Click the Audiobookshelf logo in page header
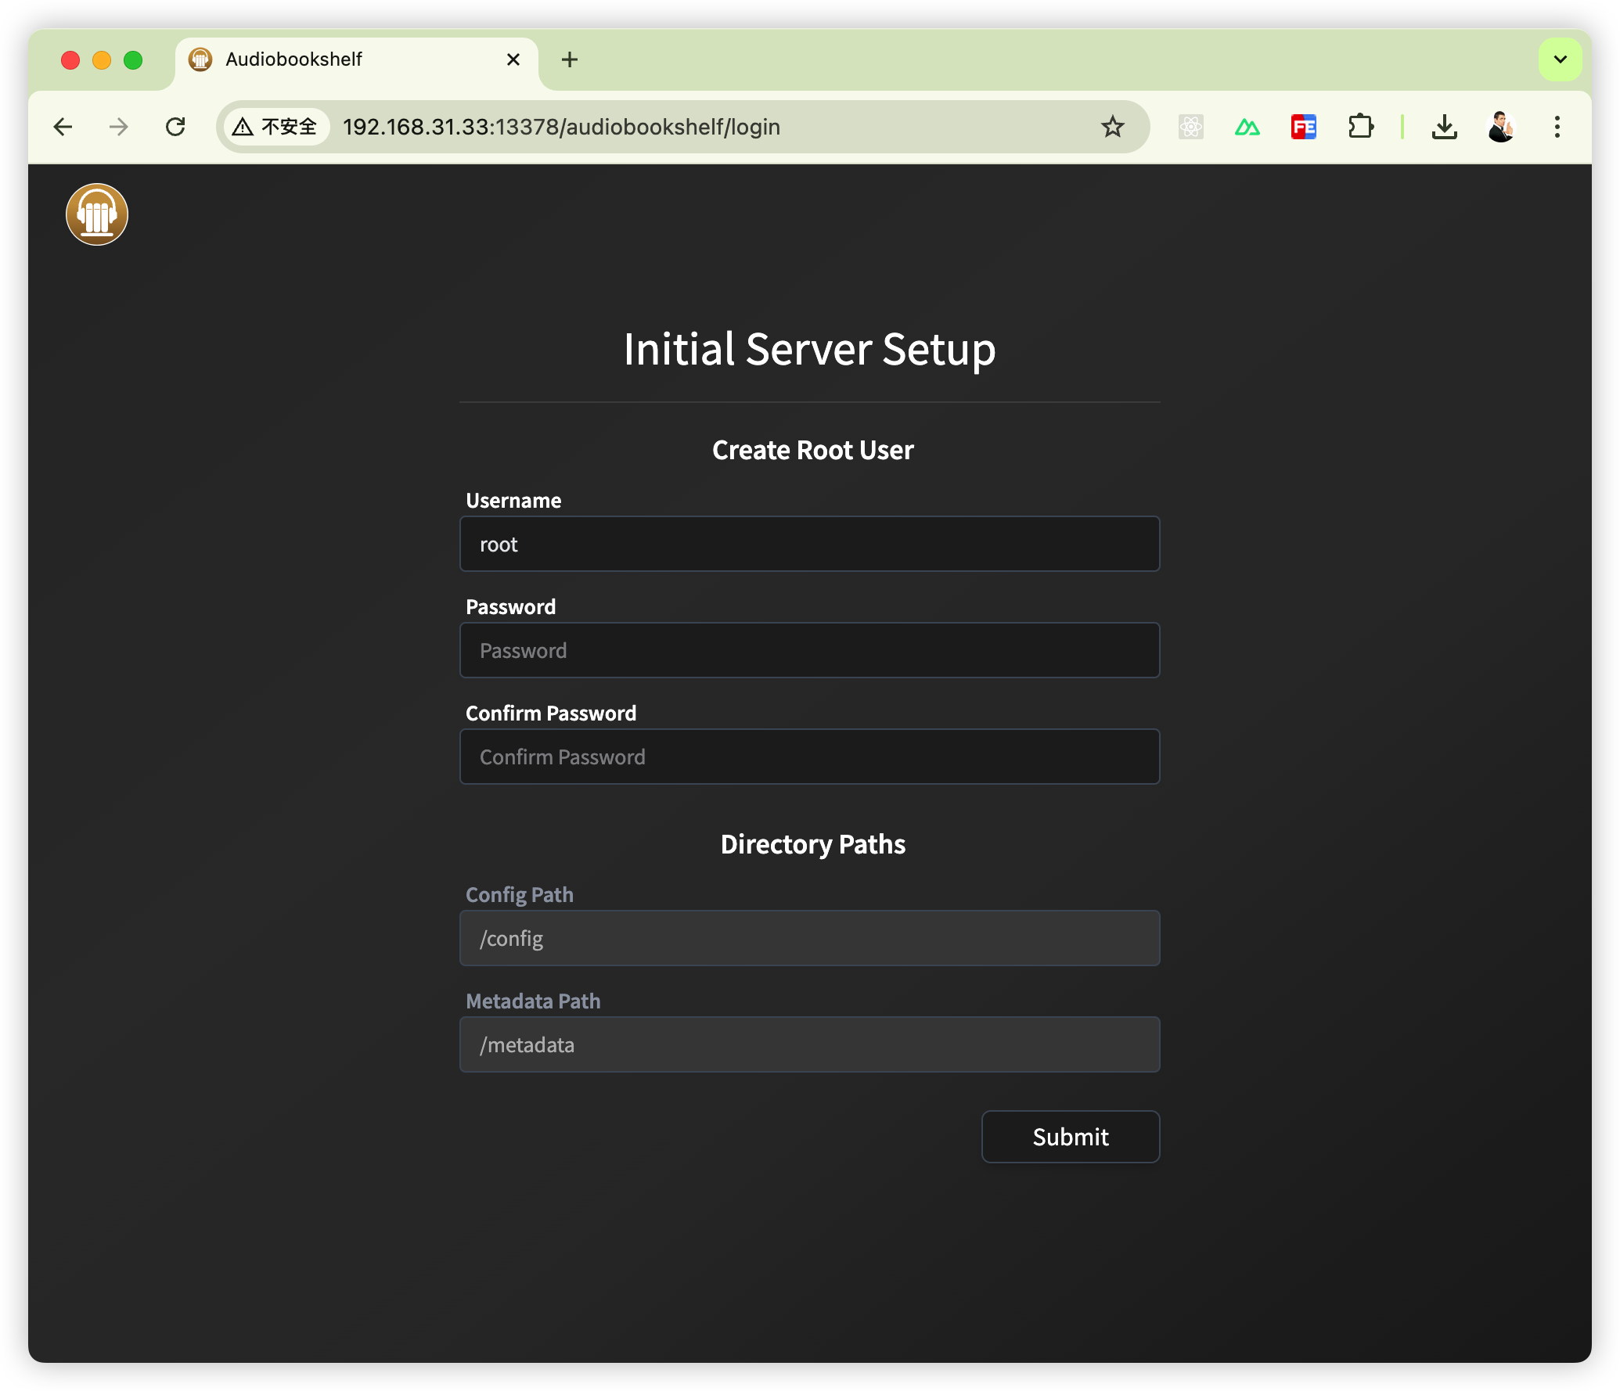This screenshot has height=1391, width=1620. tap(97, 214)
